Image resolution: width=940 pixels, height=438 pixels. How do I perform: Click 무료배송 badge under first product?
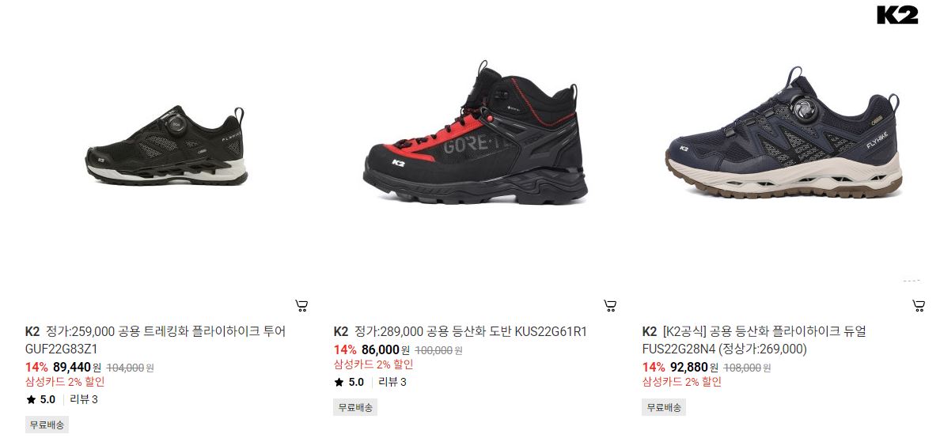[x=47, y=425]
